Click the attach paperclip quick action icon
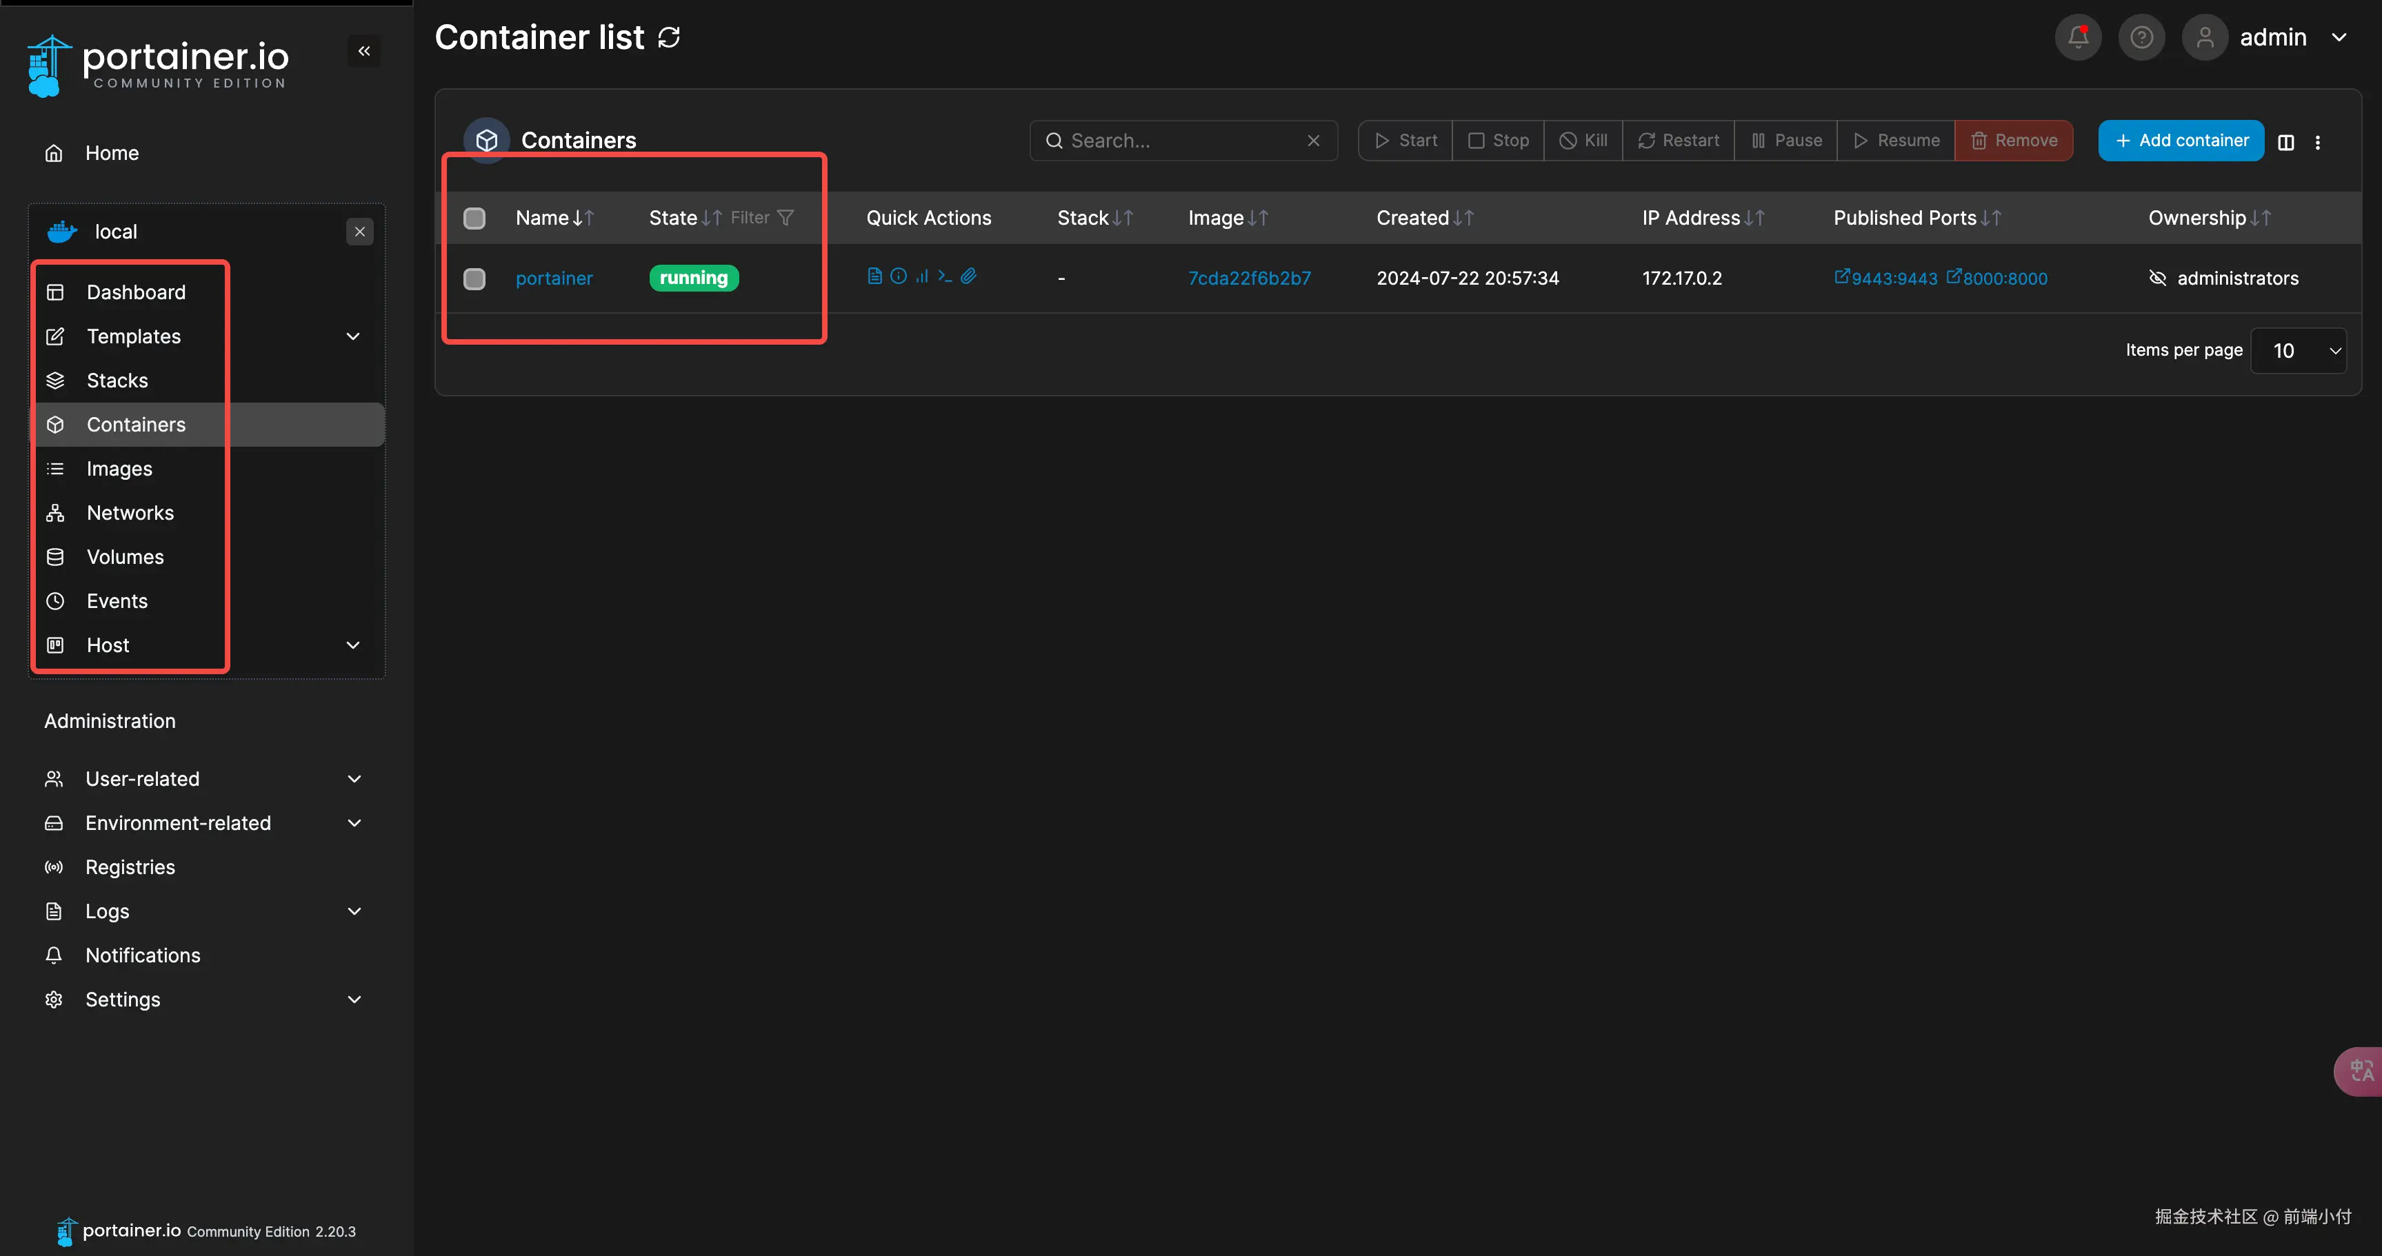The width and height of the screenshot is (2382, 1256). point(968,276)
